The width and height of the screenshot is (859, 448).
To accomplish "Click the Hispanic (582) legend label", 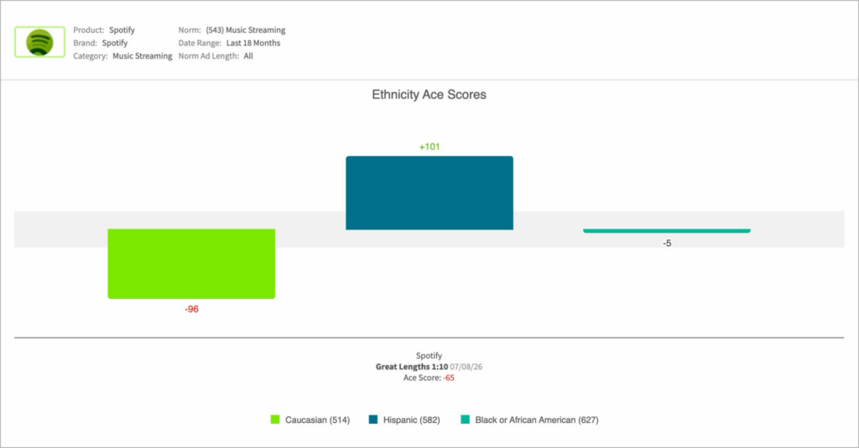I will point(411,420).
